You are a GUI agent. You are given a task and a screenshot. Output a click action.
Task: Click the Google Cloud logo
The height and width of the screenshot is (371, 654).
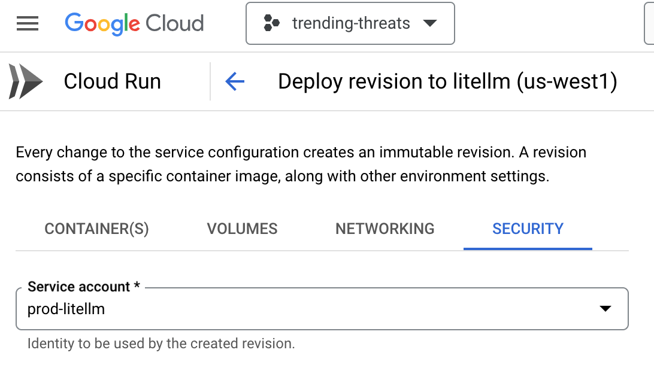pyautogui.click(x=134, y=23)
